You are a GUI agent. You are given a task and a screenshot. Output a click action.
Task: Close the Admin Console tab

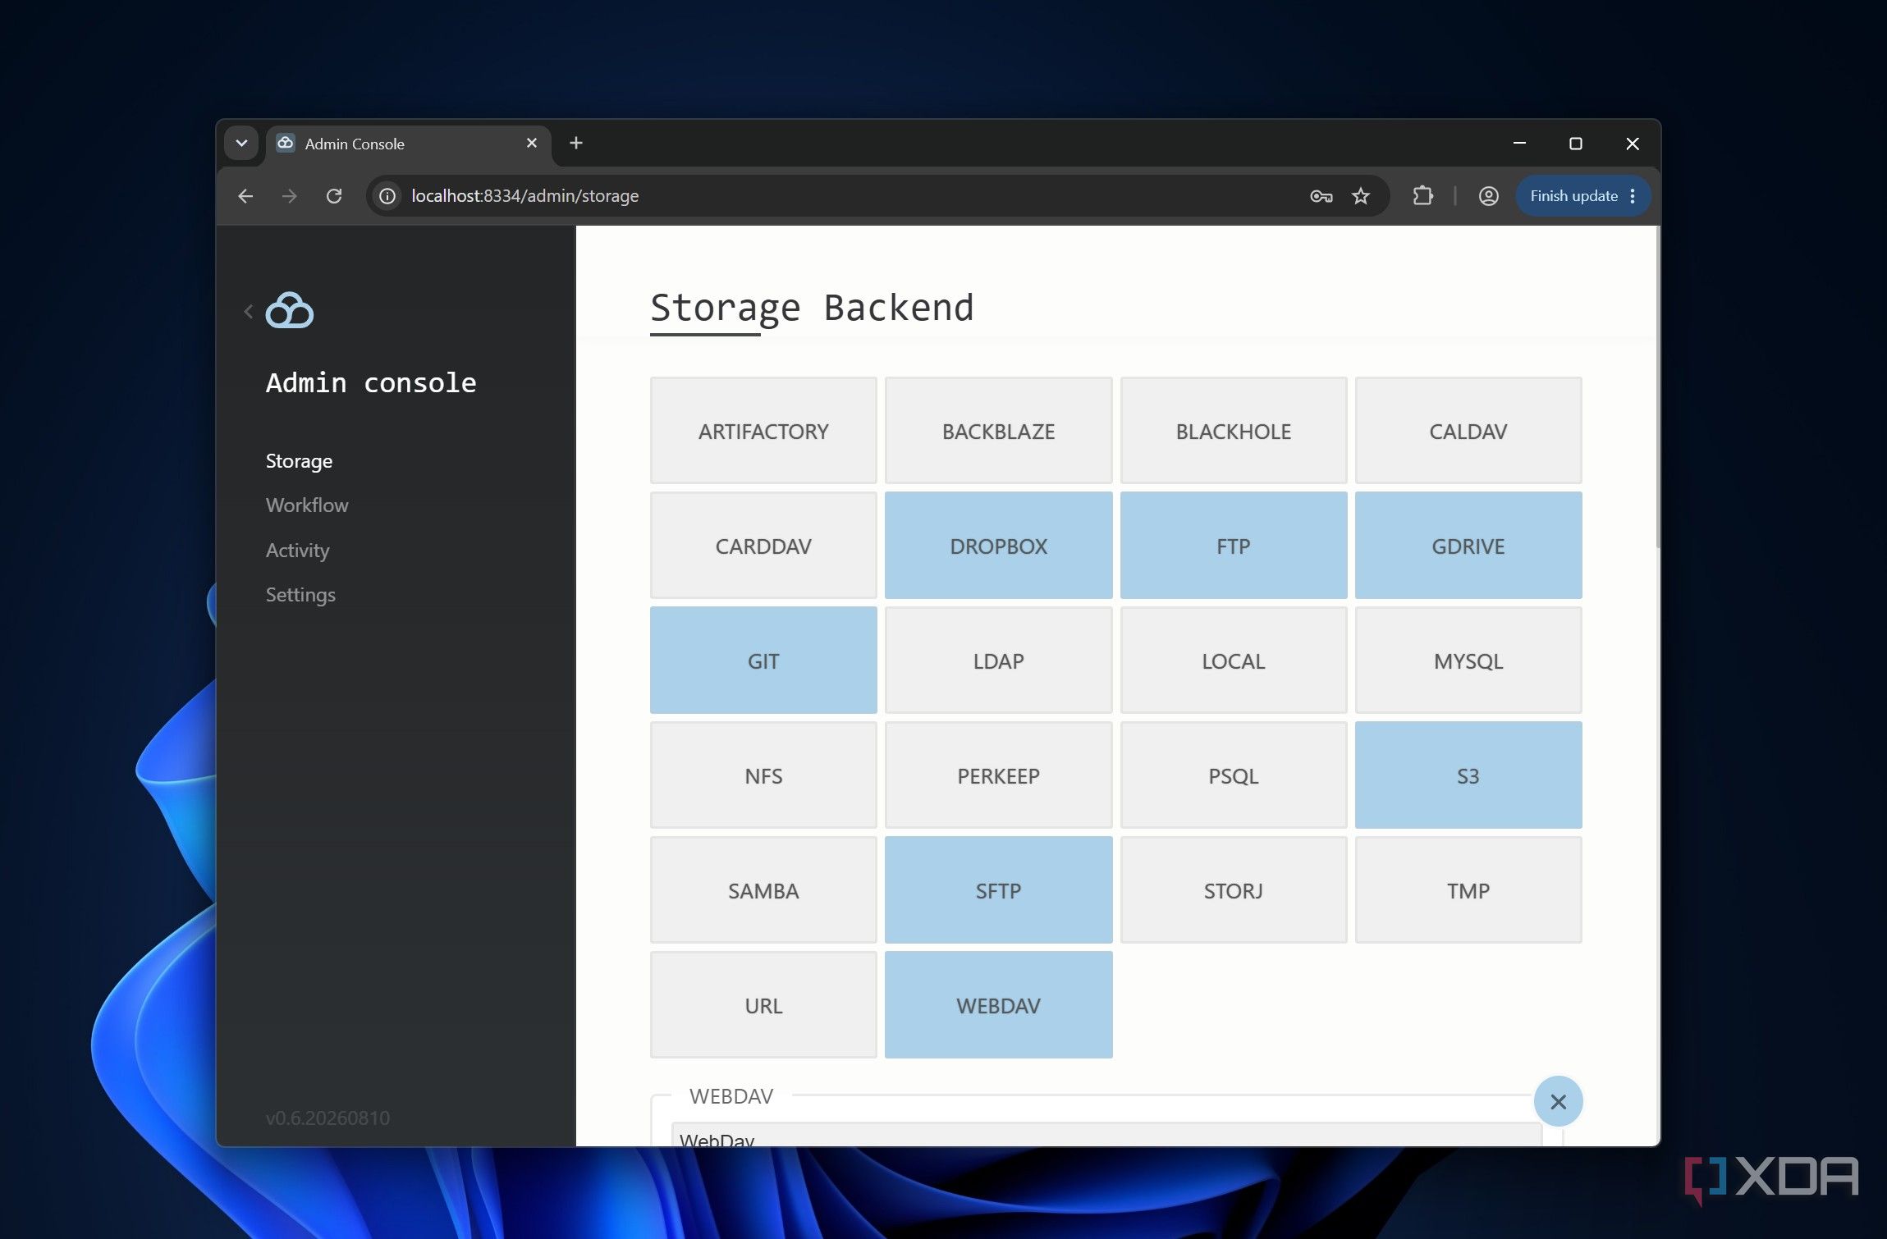pyautogui.click(x=532, y=144)
